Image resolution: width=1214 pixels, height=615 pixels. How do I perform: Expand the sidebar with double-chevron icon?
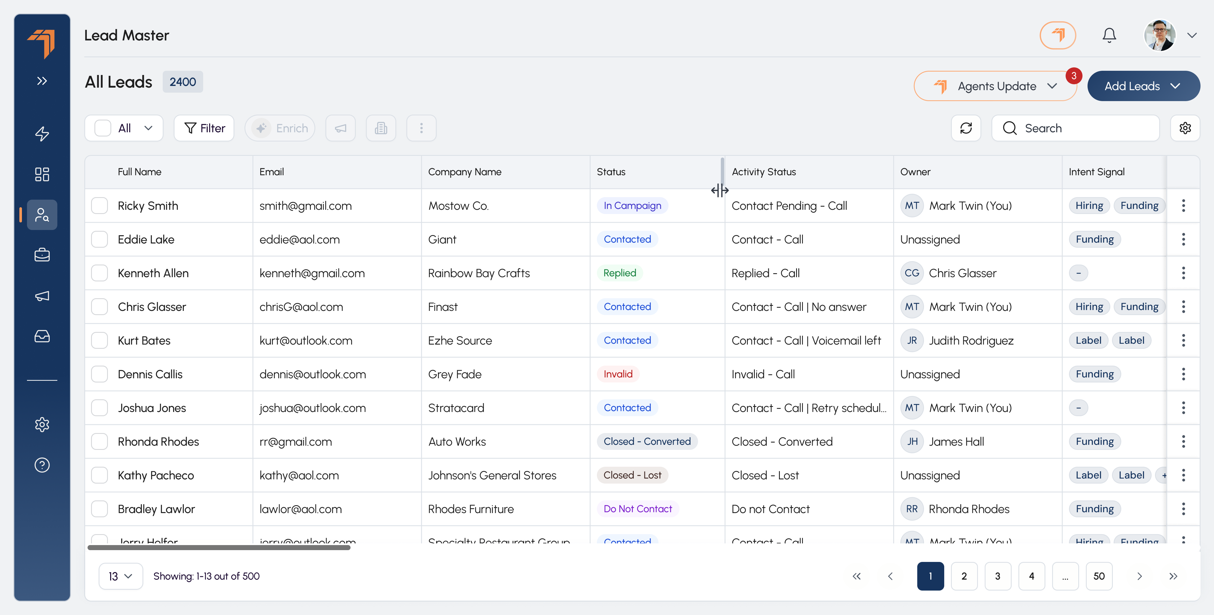[42, 81]
